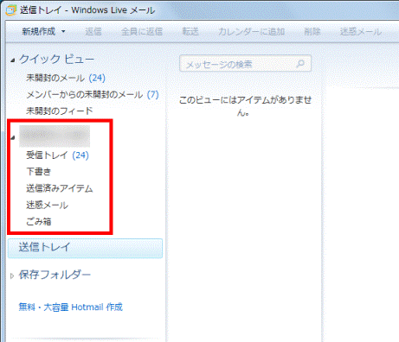This screenshot has width=399, height=342.
Task: Select the blurred account name
Action: [x=55, y=136]
